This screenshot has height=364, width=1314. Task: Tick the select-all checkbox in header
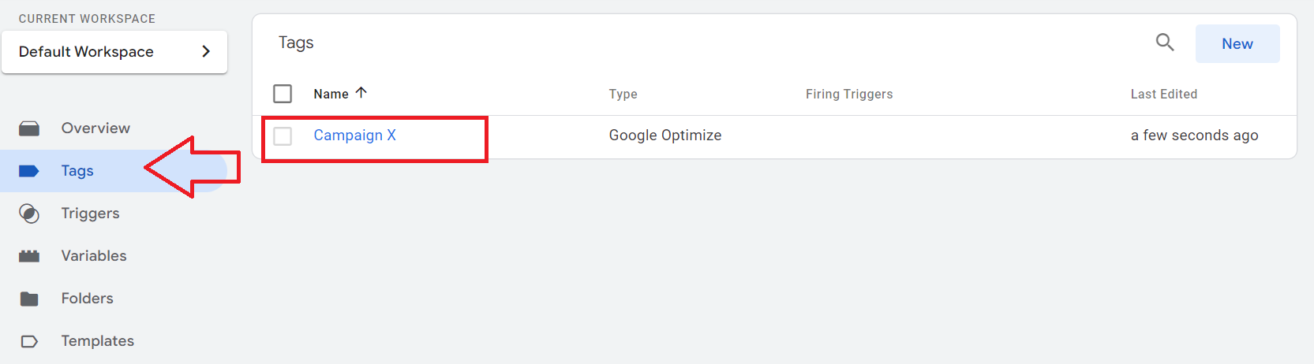coord(283,94)
